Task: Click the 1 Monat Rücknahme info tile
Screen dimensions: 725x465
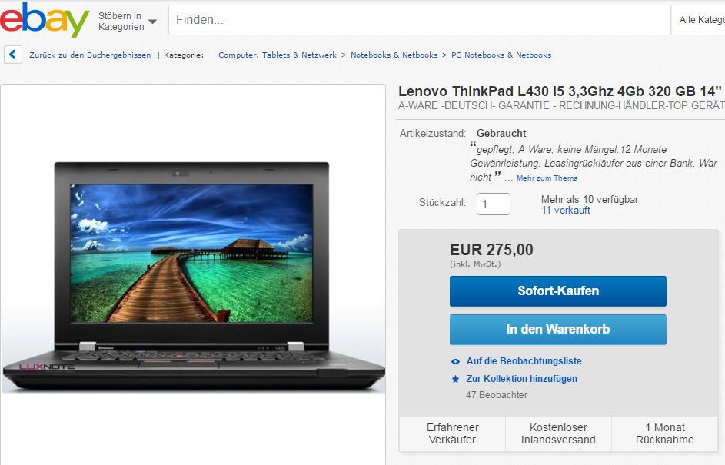Action: click(x=664, y=433)
